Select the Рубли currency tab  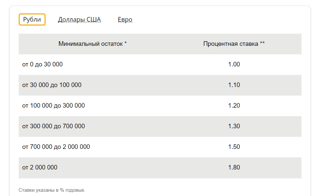(x=32, y=19)
